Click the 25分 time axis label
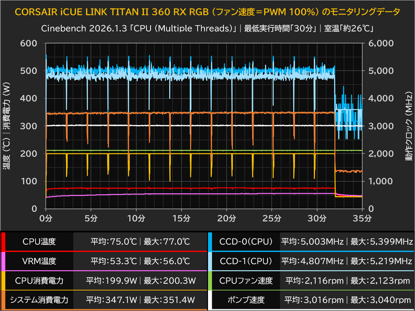Image resolution: width=415 pixels, height=311 pixels. [x=272, y=218]
